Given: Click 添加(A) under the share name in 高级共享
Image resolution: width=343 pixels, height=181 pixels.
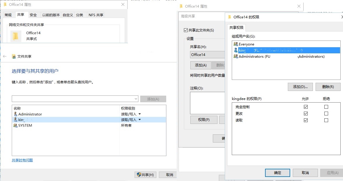Looking at the screenshot, I should [201, 65].
